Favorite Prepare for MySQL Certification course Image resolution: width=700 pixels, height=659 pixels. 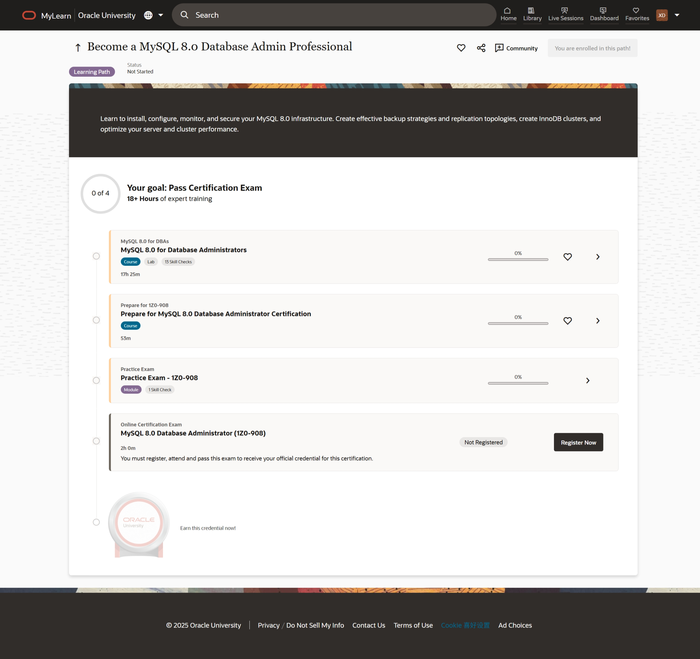(x=567, y=321)
